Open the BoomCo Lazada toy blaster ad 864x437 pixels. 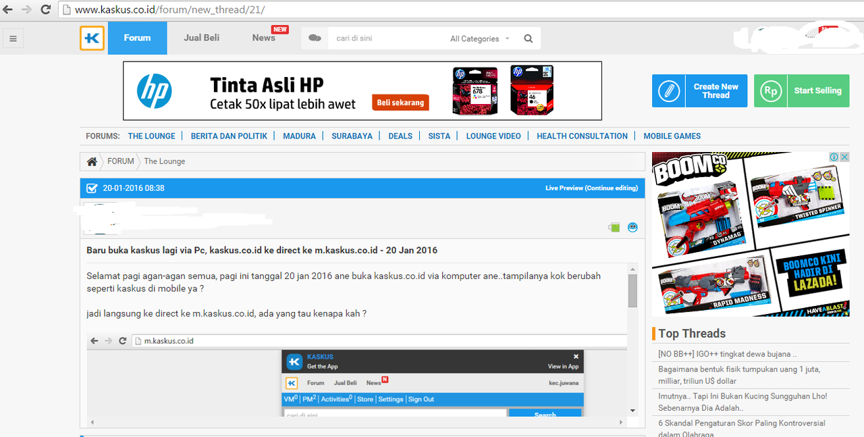coord(751,234)
